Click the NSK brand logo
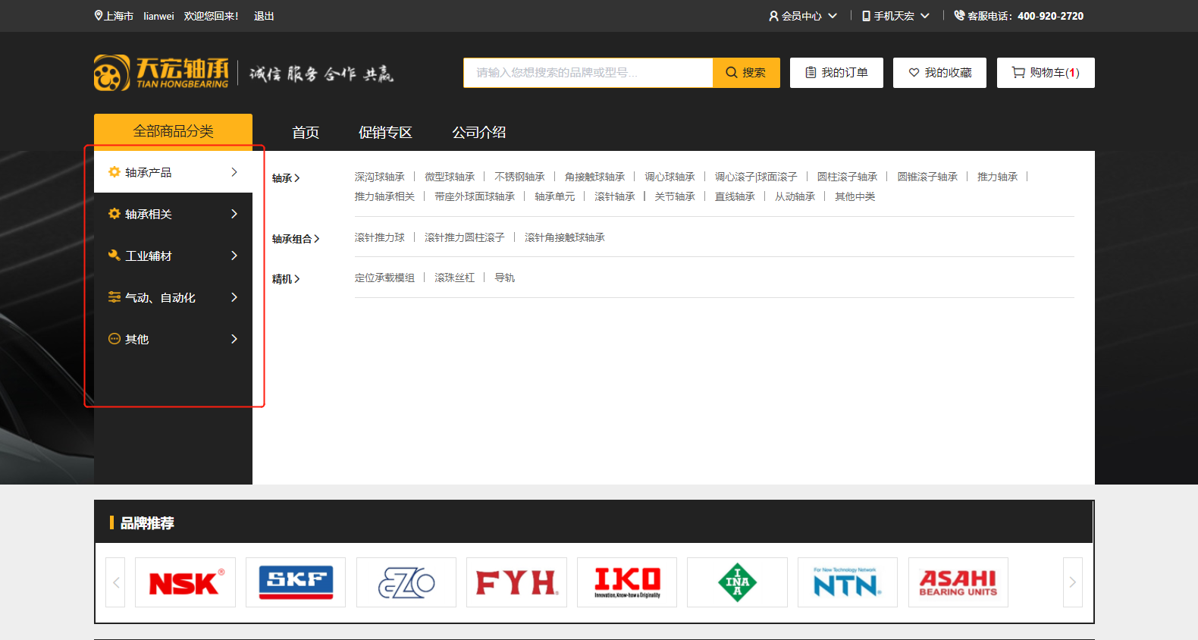Image resolution: width=1198 pixels, height=640 pixels. pyautogui.click(x=185, y=582)
